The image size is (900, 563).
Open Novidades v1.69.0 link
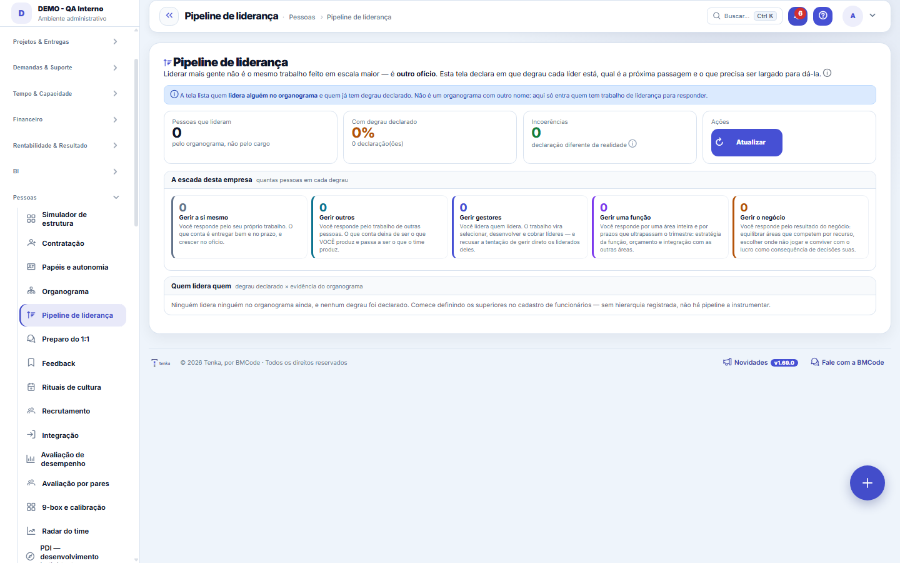pyautogui.click(x=760, y=362)
